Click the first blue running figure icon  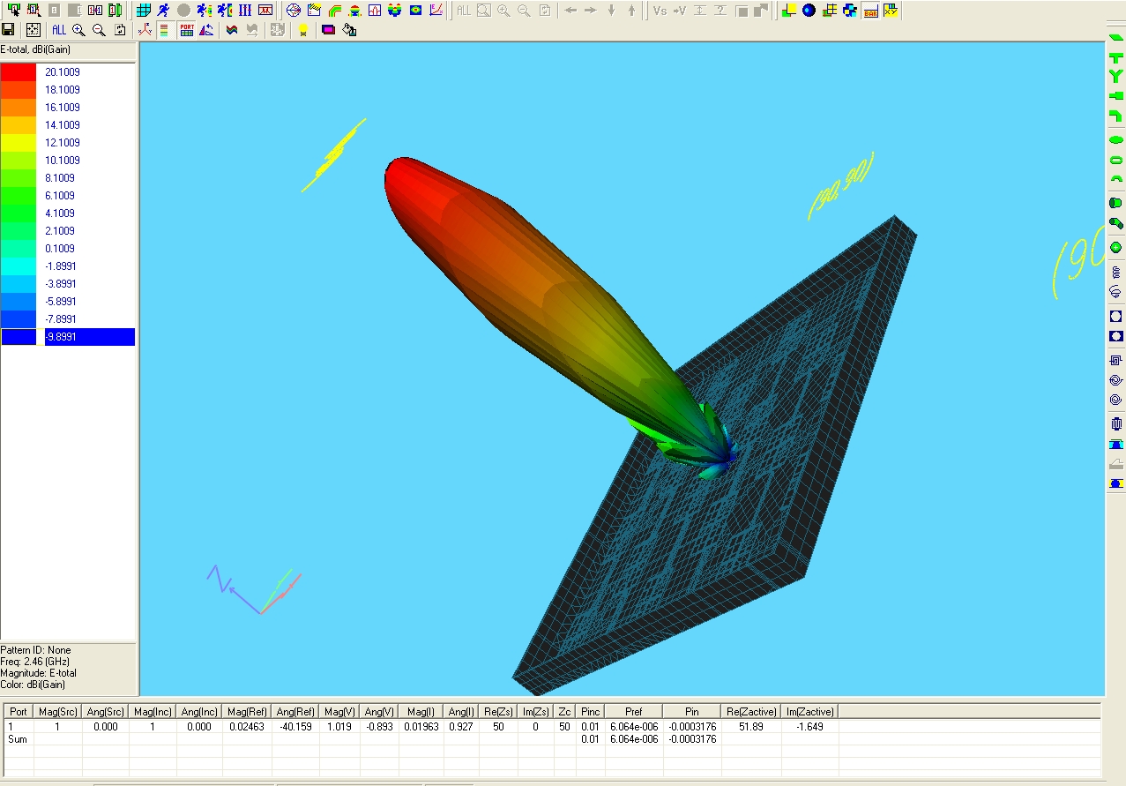click(163, 10)
